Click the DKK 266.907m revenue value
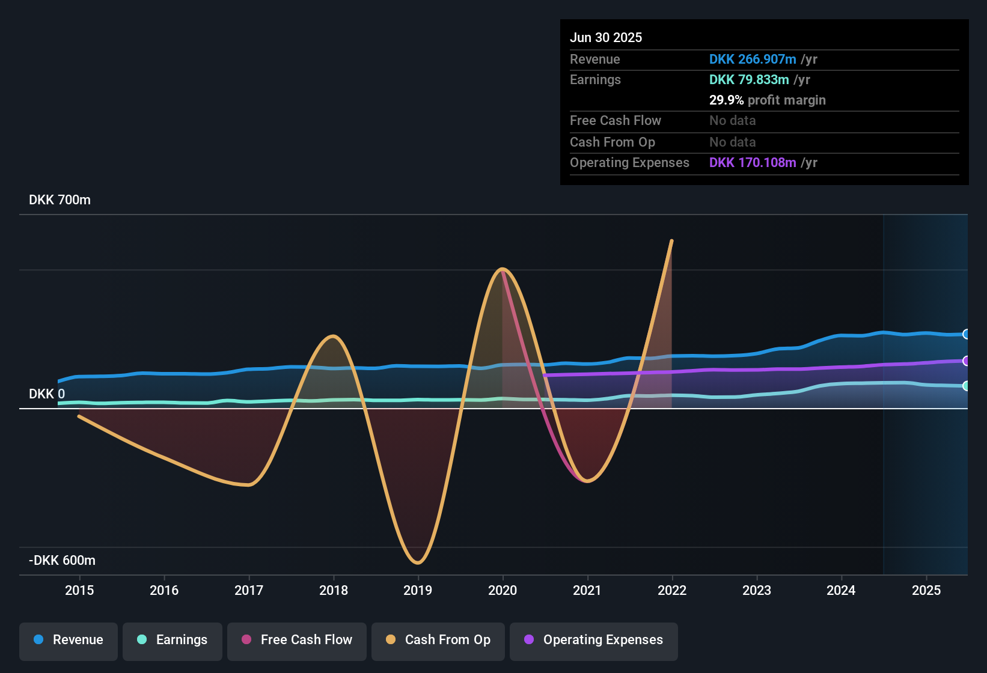This screenshot has height=673, width=987. [753, 59]
